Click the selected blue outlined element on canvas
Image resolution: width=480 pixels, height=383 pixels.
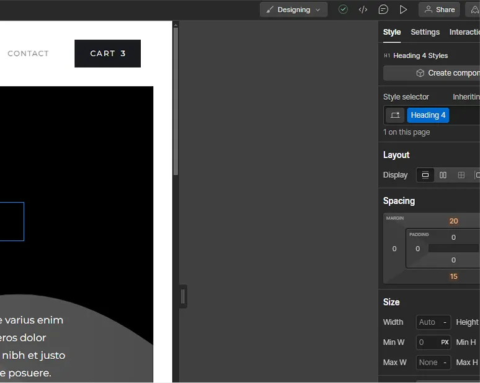pos(12,221)
